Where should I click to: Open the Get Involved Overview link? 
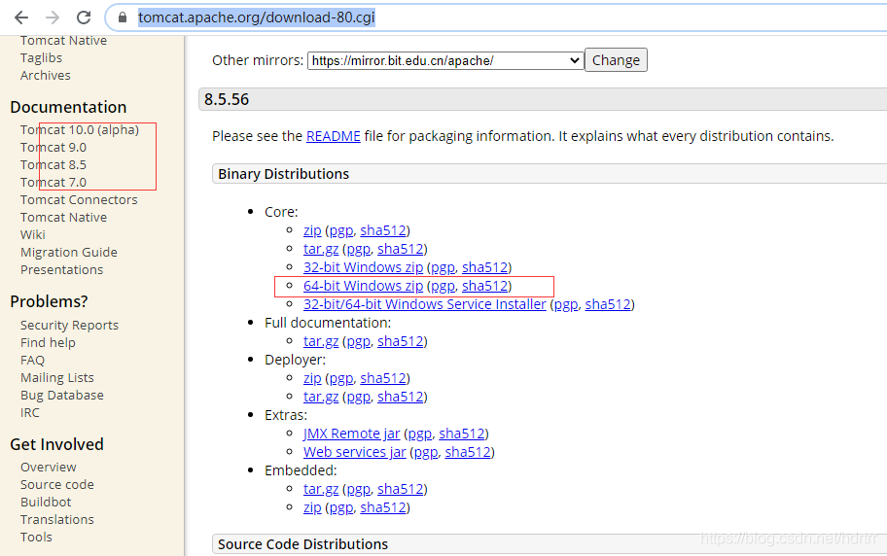pos(48,468)
